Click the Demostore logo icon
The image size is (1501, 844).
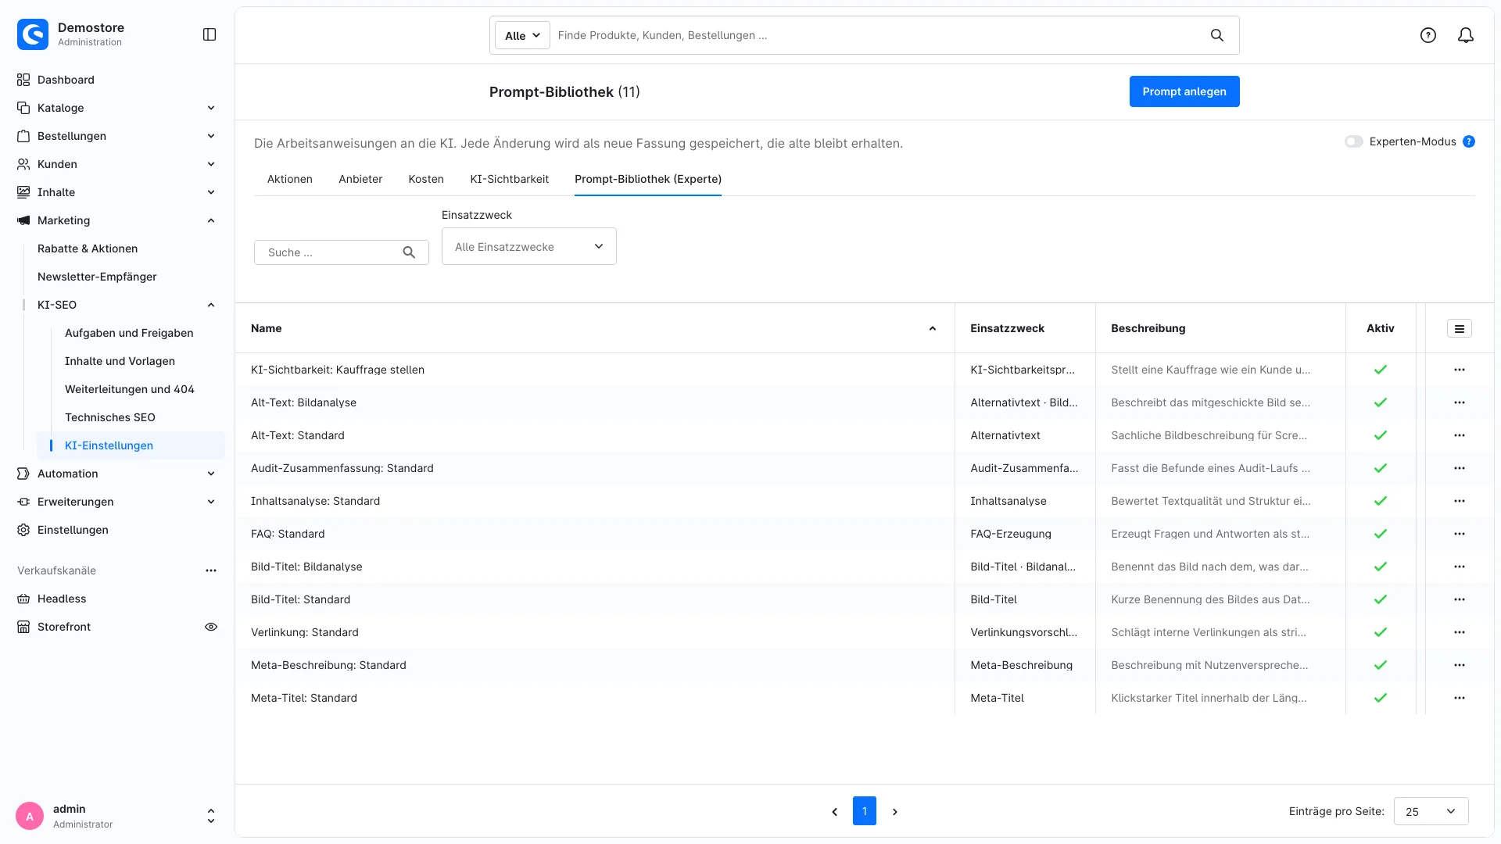click(33, 34)
